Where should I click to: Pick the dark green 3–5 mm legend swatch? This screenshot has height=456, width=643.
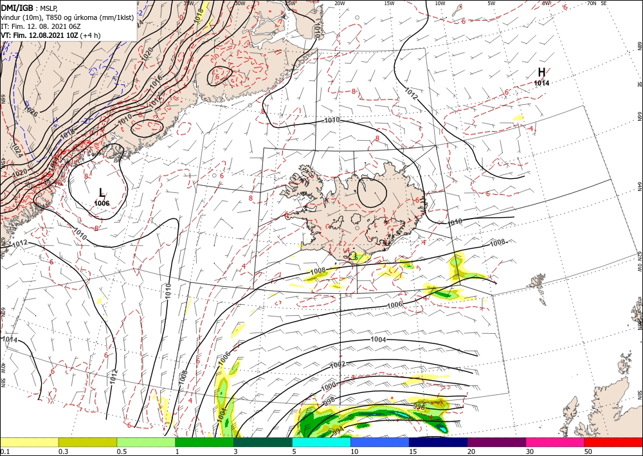click(x=263, y=442)
